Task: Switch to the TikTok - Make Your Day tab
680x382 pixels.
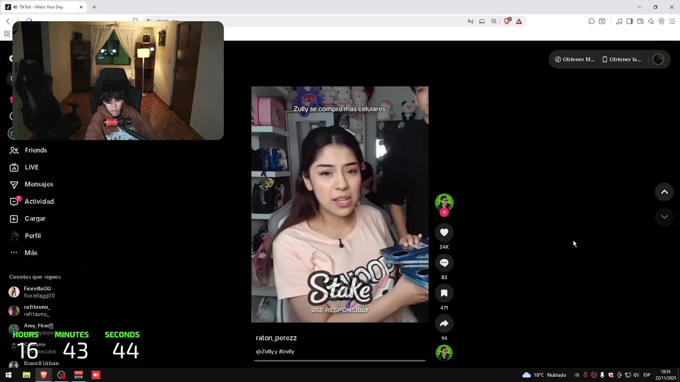Action: (45, 7)
